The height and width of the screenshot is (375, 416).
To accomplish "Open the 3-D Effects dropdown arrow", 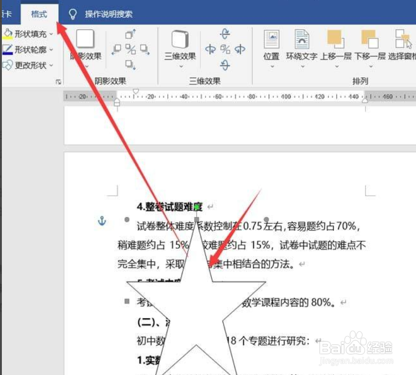I will pyautogui.click(x=180, y=66).
